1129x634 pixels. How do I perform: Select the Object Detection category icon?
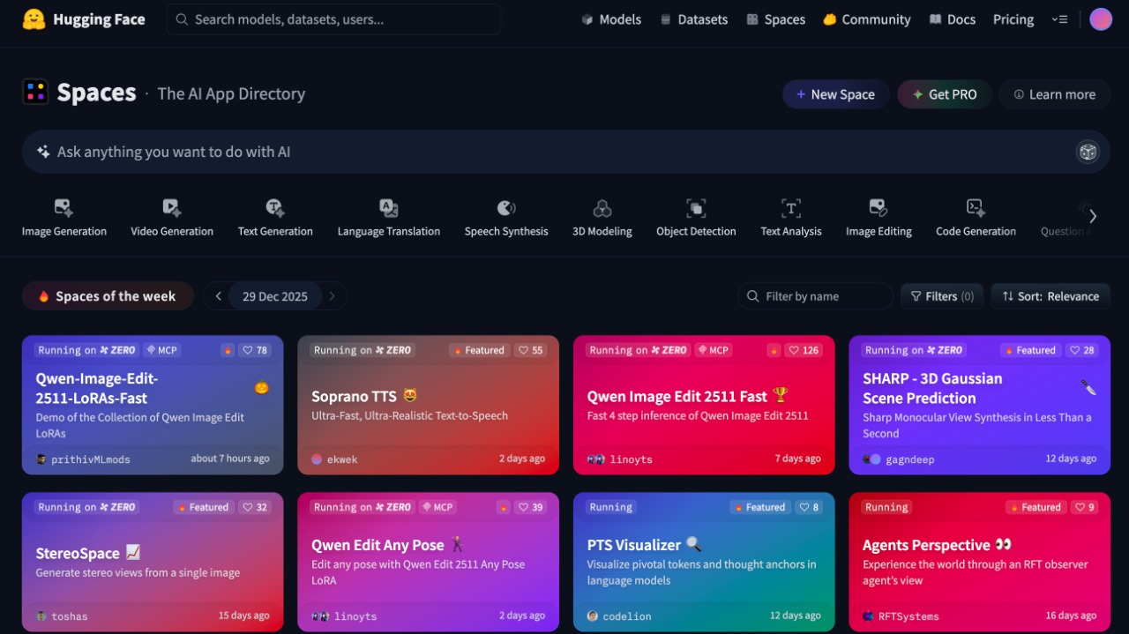pyautogui.click(x=696, y=208)
